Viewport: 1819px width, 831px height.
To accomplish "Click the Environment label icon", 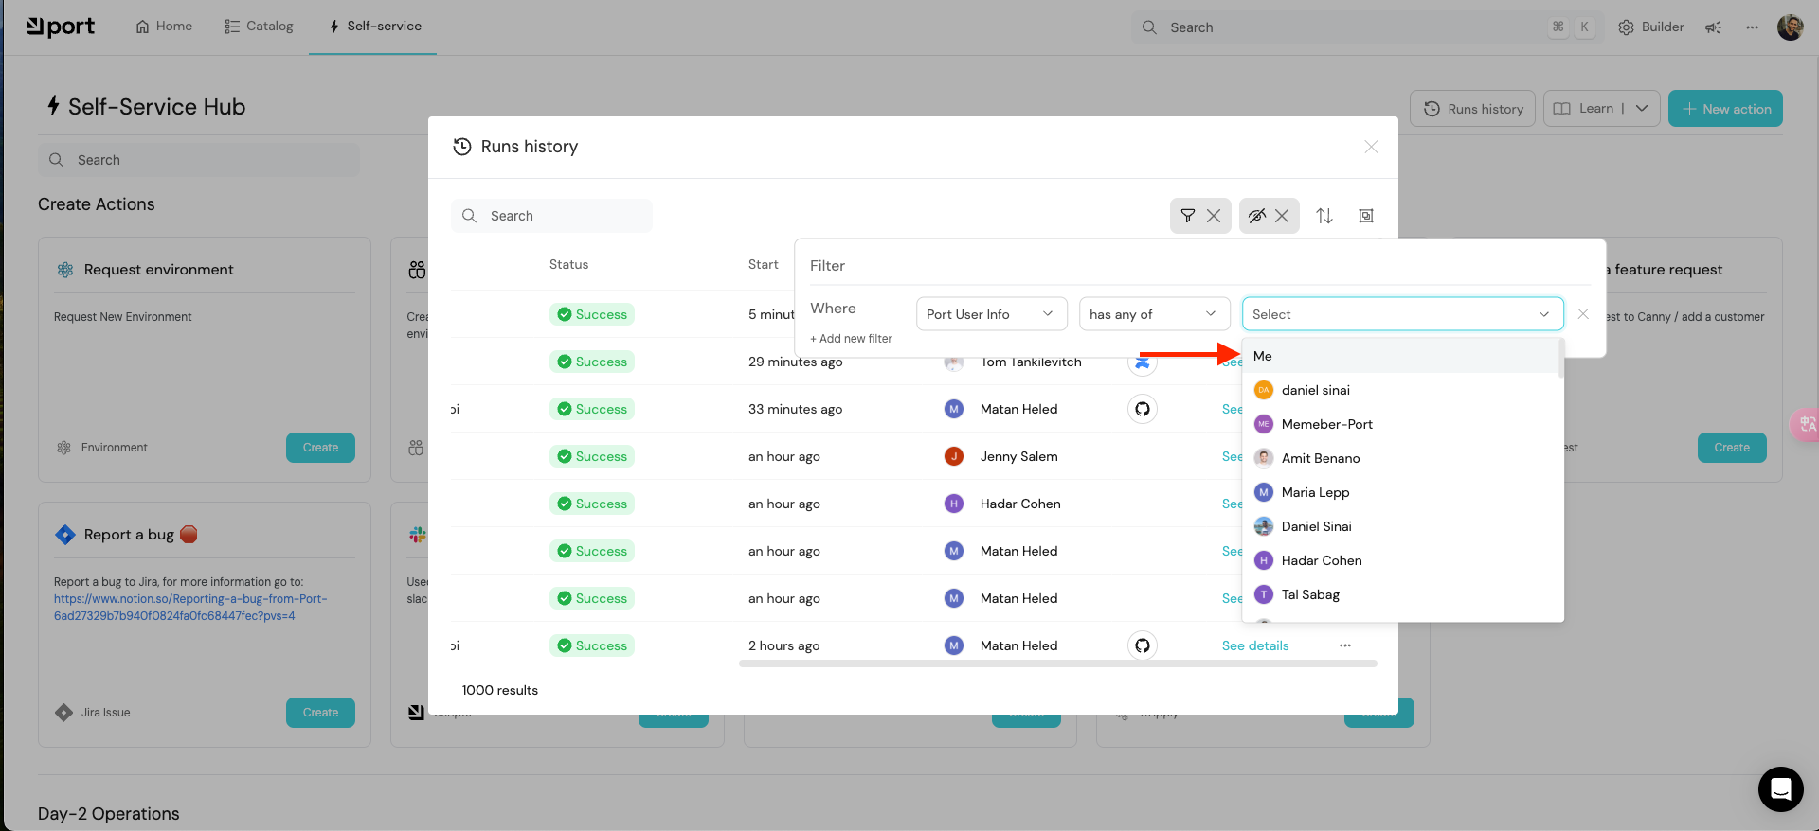I will tap(63, 448).
